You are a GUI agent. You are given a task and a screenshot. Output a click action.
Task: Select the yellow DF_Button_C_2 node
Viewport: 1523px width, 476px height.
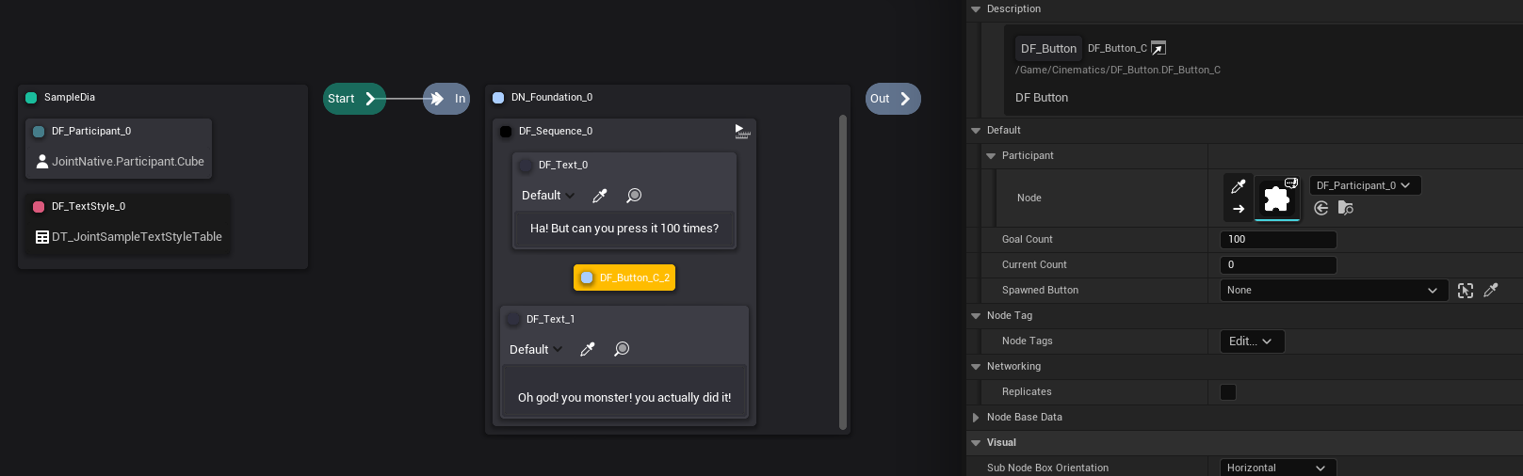[x=624, y=278]
